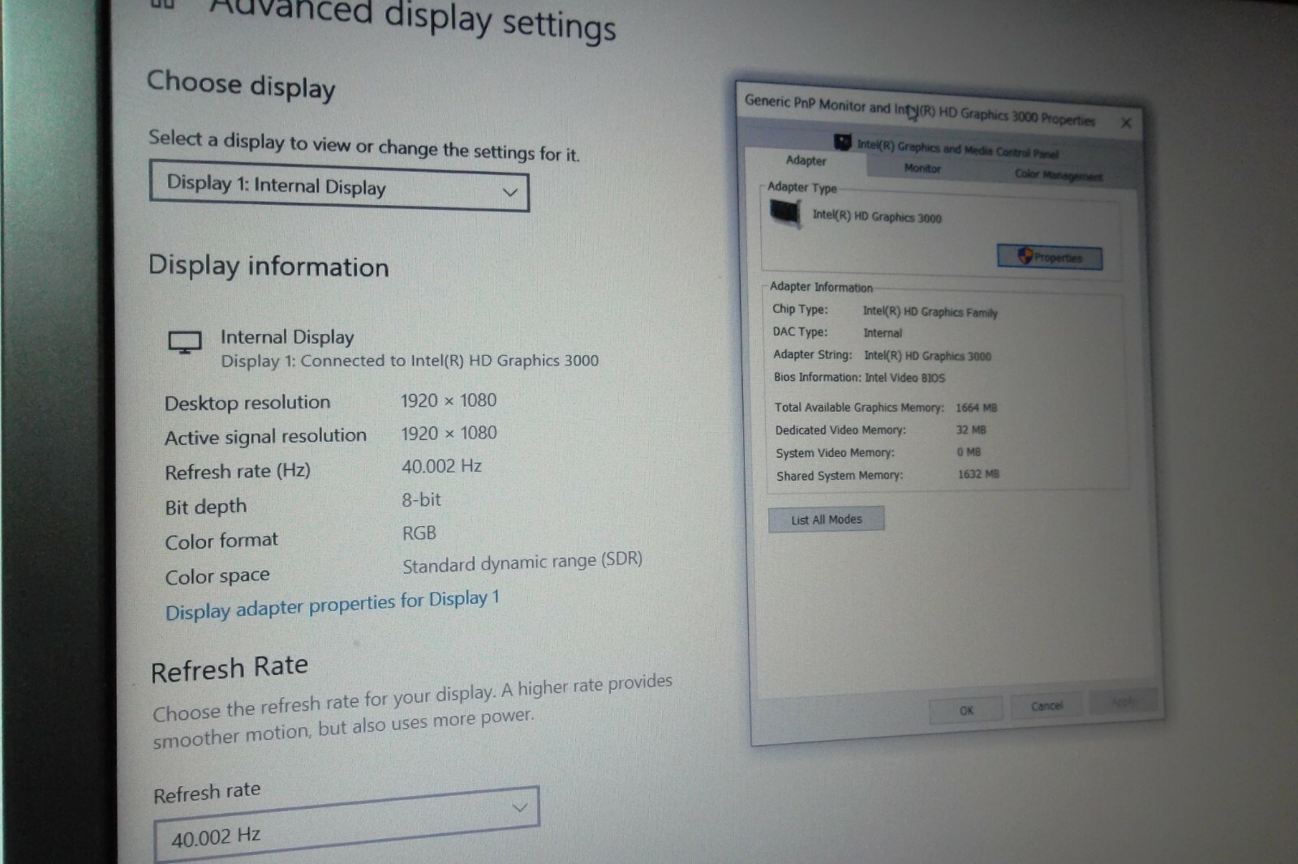Open Display adapter properties for Display 1
1298x864 pixels.
[x=333, y=605]
